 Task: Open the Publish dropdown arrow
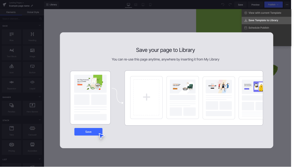tap(278, 4)
